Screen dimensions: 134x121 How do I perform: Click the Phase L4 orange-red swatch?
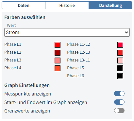point(58,68)
